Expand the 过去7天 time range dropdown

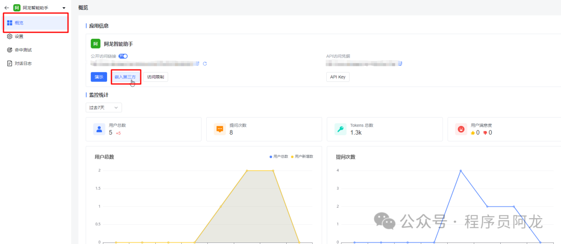tap(104, 108)
